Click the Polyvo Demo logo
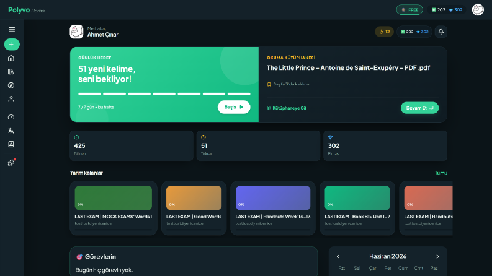This screenshot has width=492, height=276. 26,10
